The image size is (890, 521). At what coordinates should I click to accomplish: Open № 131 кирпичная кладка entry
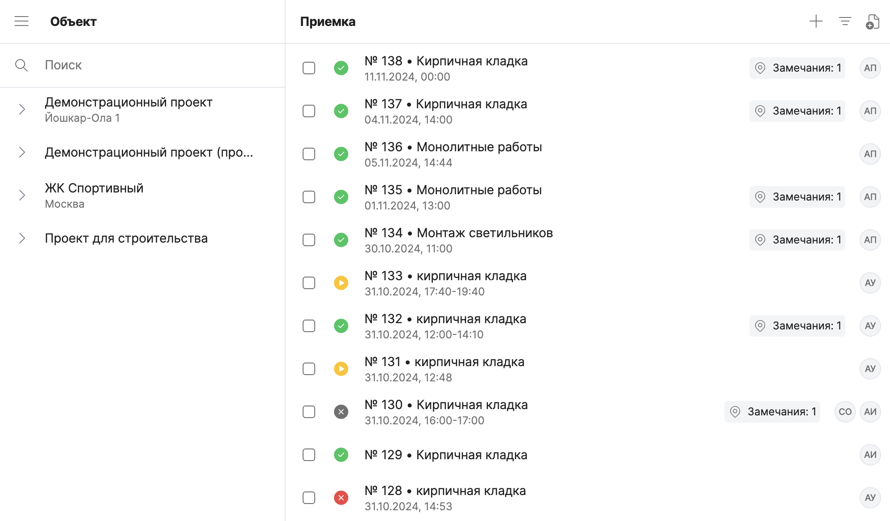(444, 368)
